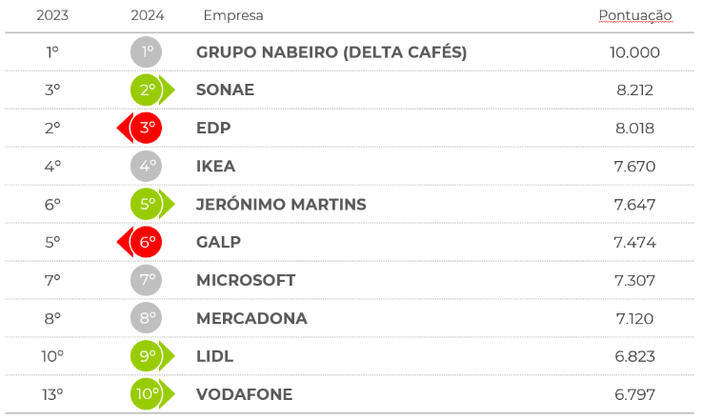Click the Empresa column header

tap(233, 15)
